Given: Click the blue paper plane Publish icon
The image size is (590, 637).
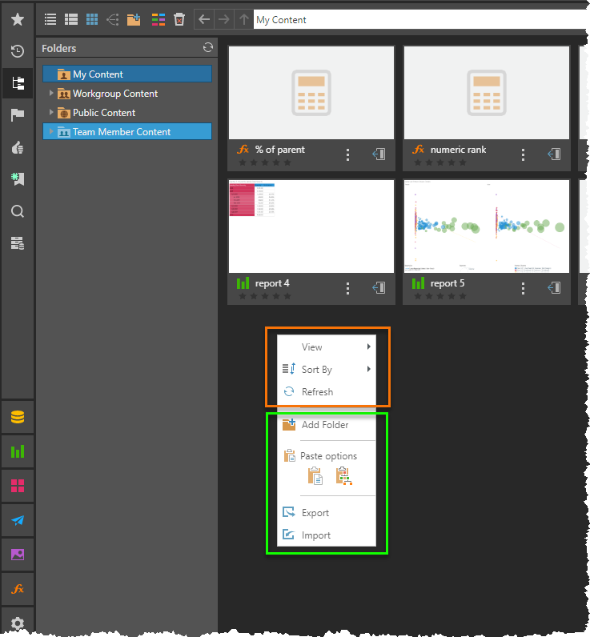Looking at the screenshot, I should [x=17, y=520].
